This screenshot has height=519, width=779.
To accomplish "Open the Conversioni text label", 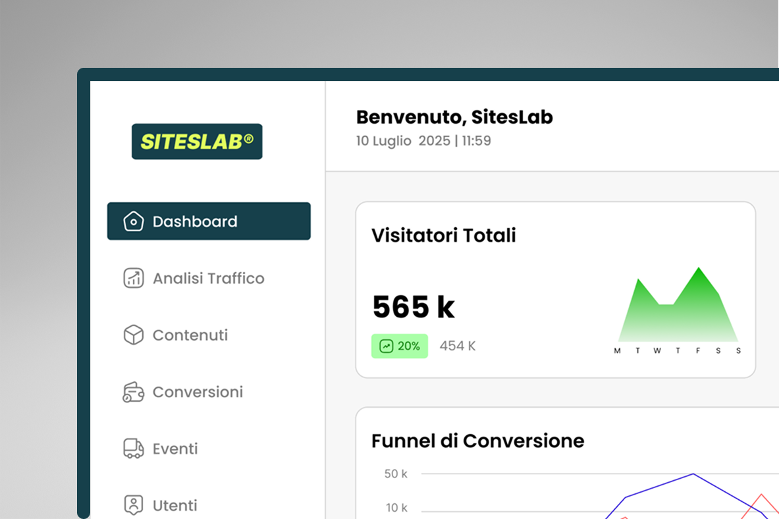I will (x=198, y=392).
